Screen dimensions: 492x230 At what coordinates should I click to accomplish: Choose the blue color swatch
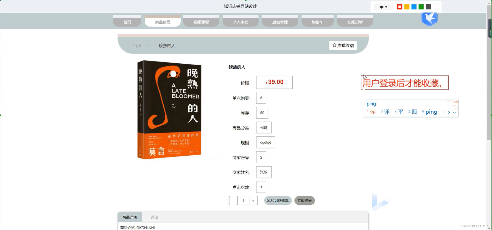pos(414,7)
